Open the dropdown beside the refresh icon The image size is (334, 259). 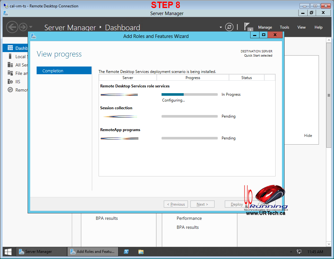(x=221, y=27)
